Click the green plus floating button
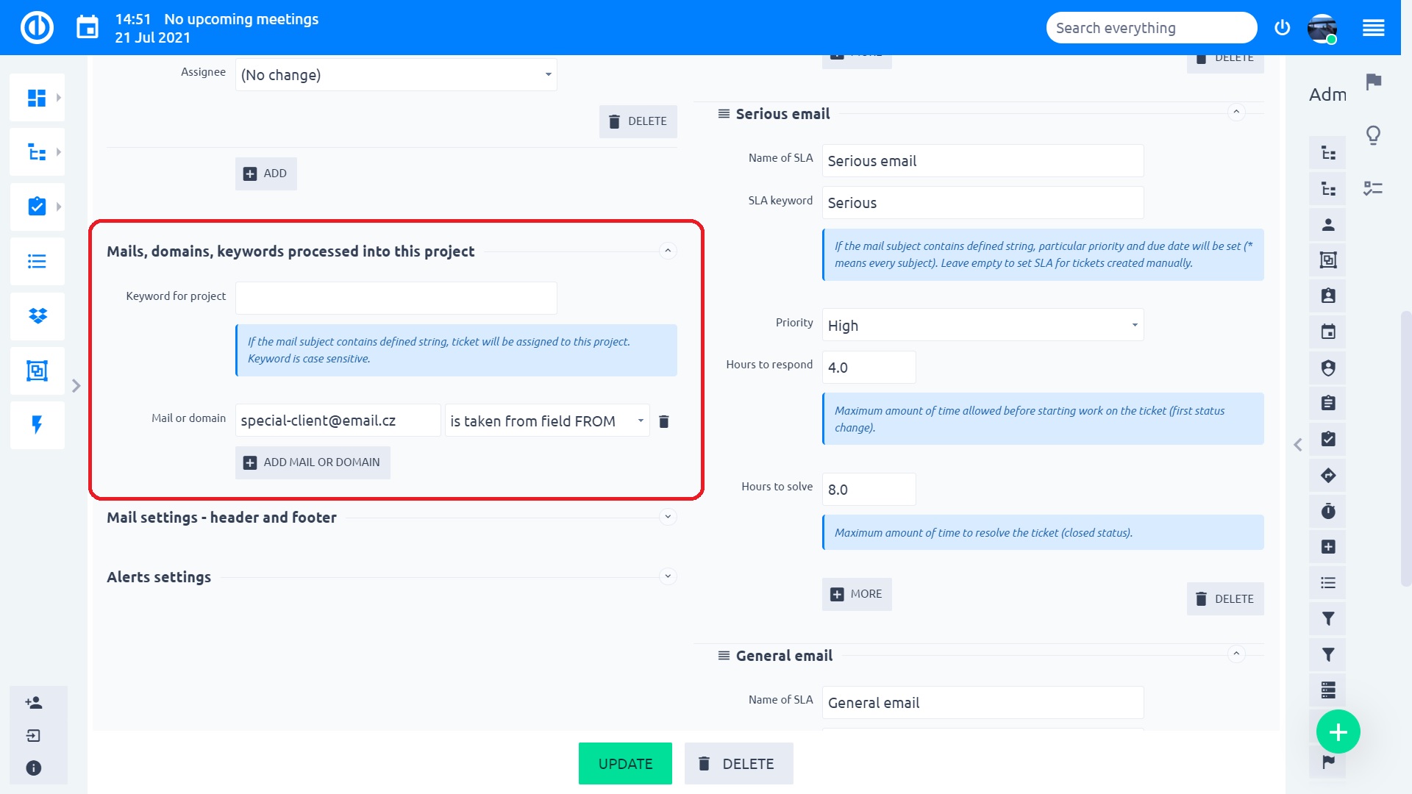1412x794 pixels. click(1338, 732)
